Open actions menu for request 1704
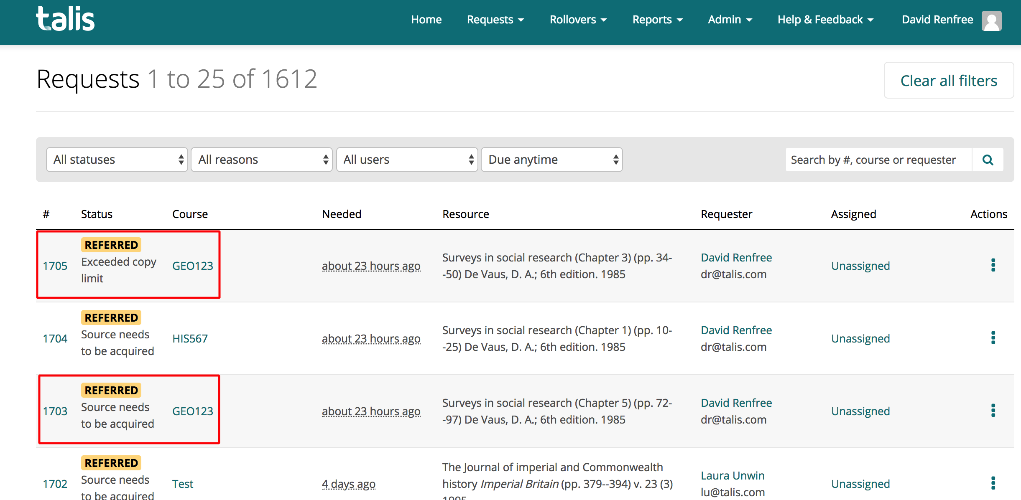 [x=993, y=338]
